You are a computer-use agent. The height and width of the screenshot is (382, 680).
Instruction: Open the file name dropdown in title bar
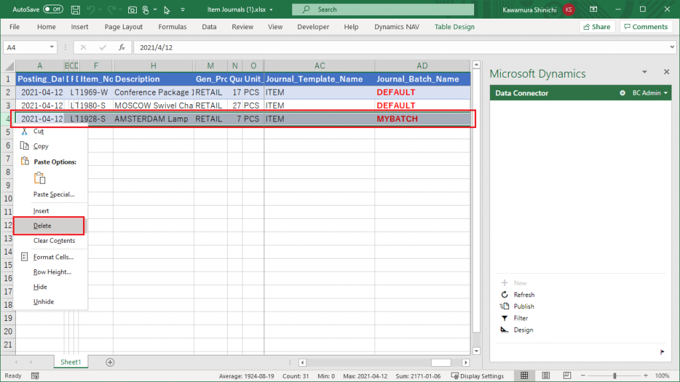[x=272, y=9]
